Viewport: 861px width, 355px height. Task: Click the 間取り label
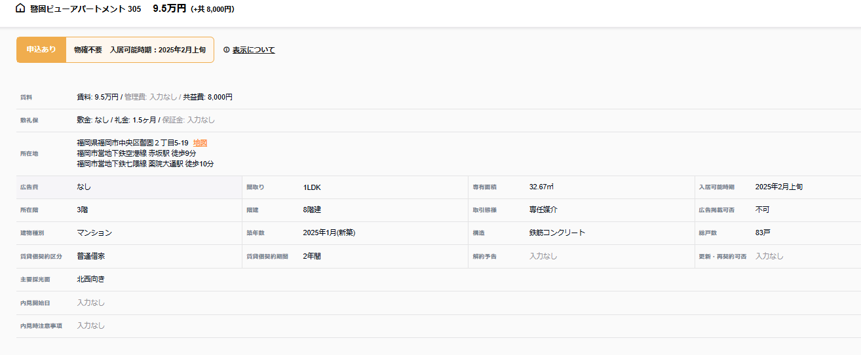[x=255, y=187]
